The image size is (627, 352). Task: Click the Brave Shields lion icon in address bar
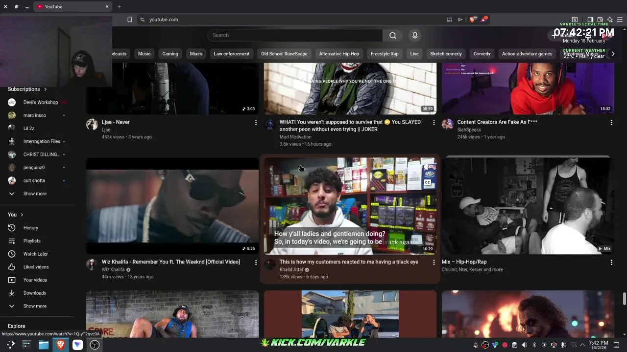[x=472, y=20]
